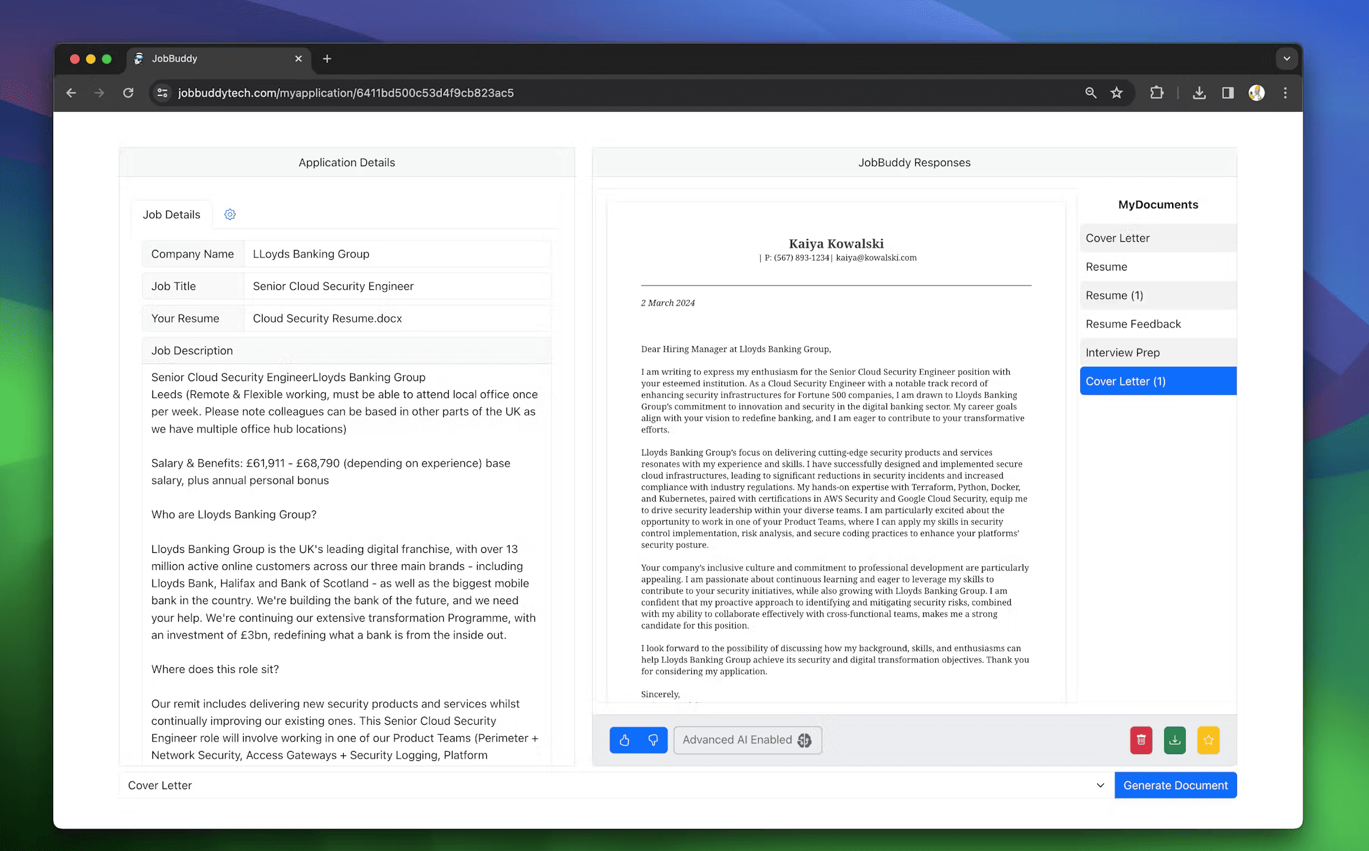Give the cover letter a thumbs down

[x=653, y=740]
